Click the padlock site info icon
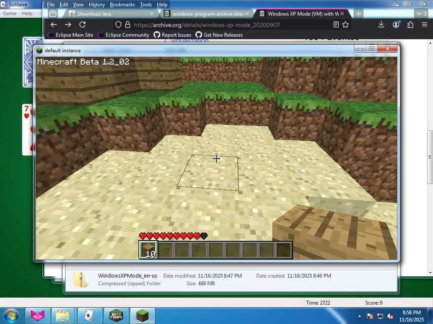433x324 pixels. click(x=128, y=25)
